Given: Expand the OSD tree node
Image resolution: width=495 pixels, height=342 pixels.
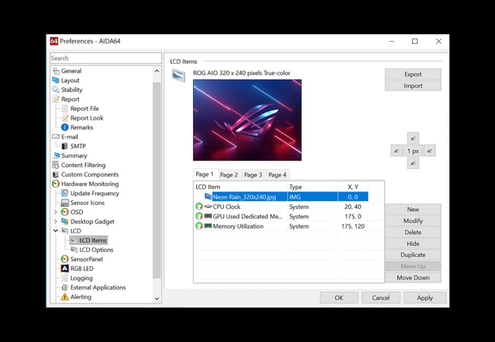Looking at the screenshot, I should coord(56,212).
